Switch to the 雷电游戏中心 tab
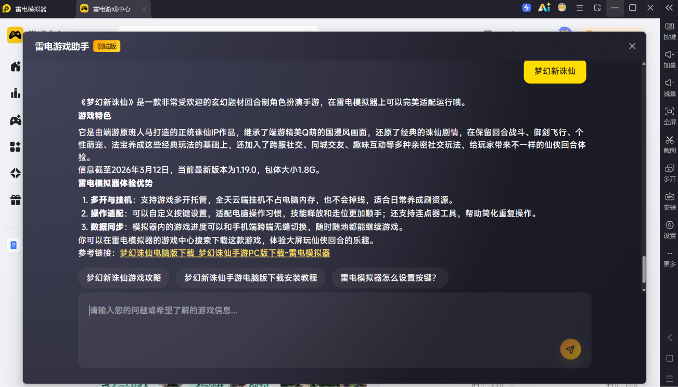This screenshot has width=678, height=387. click(x=111, y=9)
